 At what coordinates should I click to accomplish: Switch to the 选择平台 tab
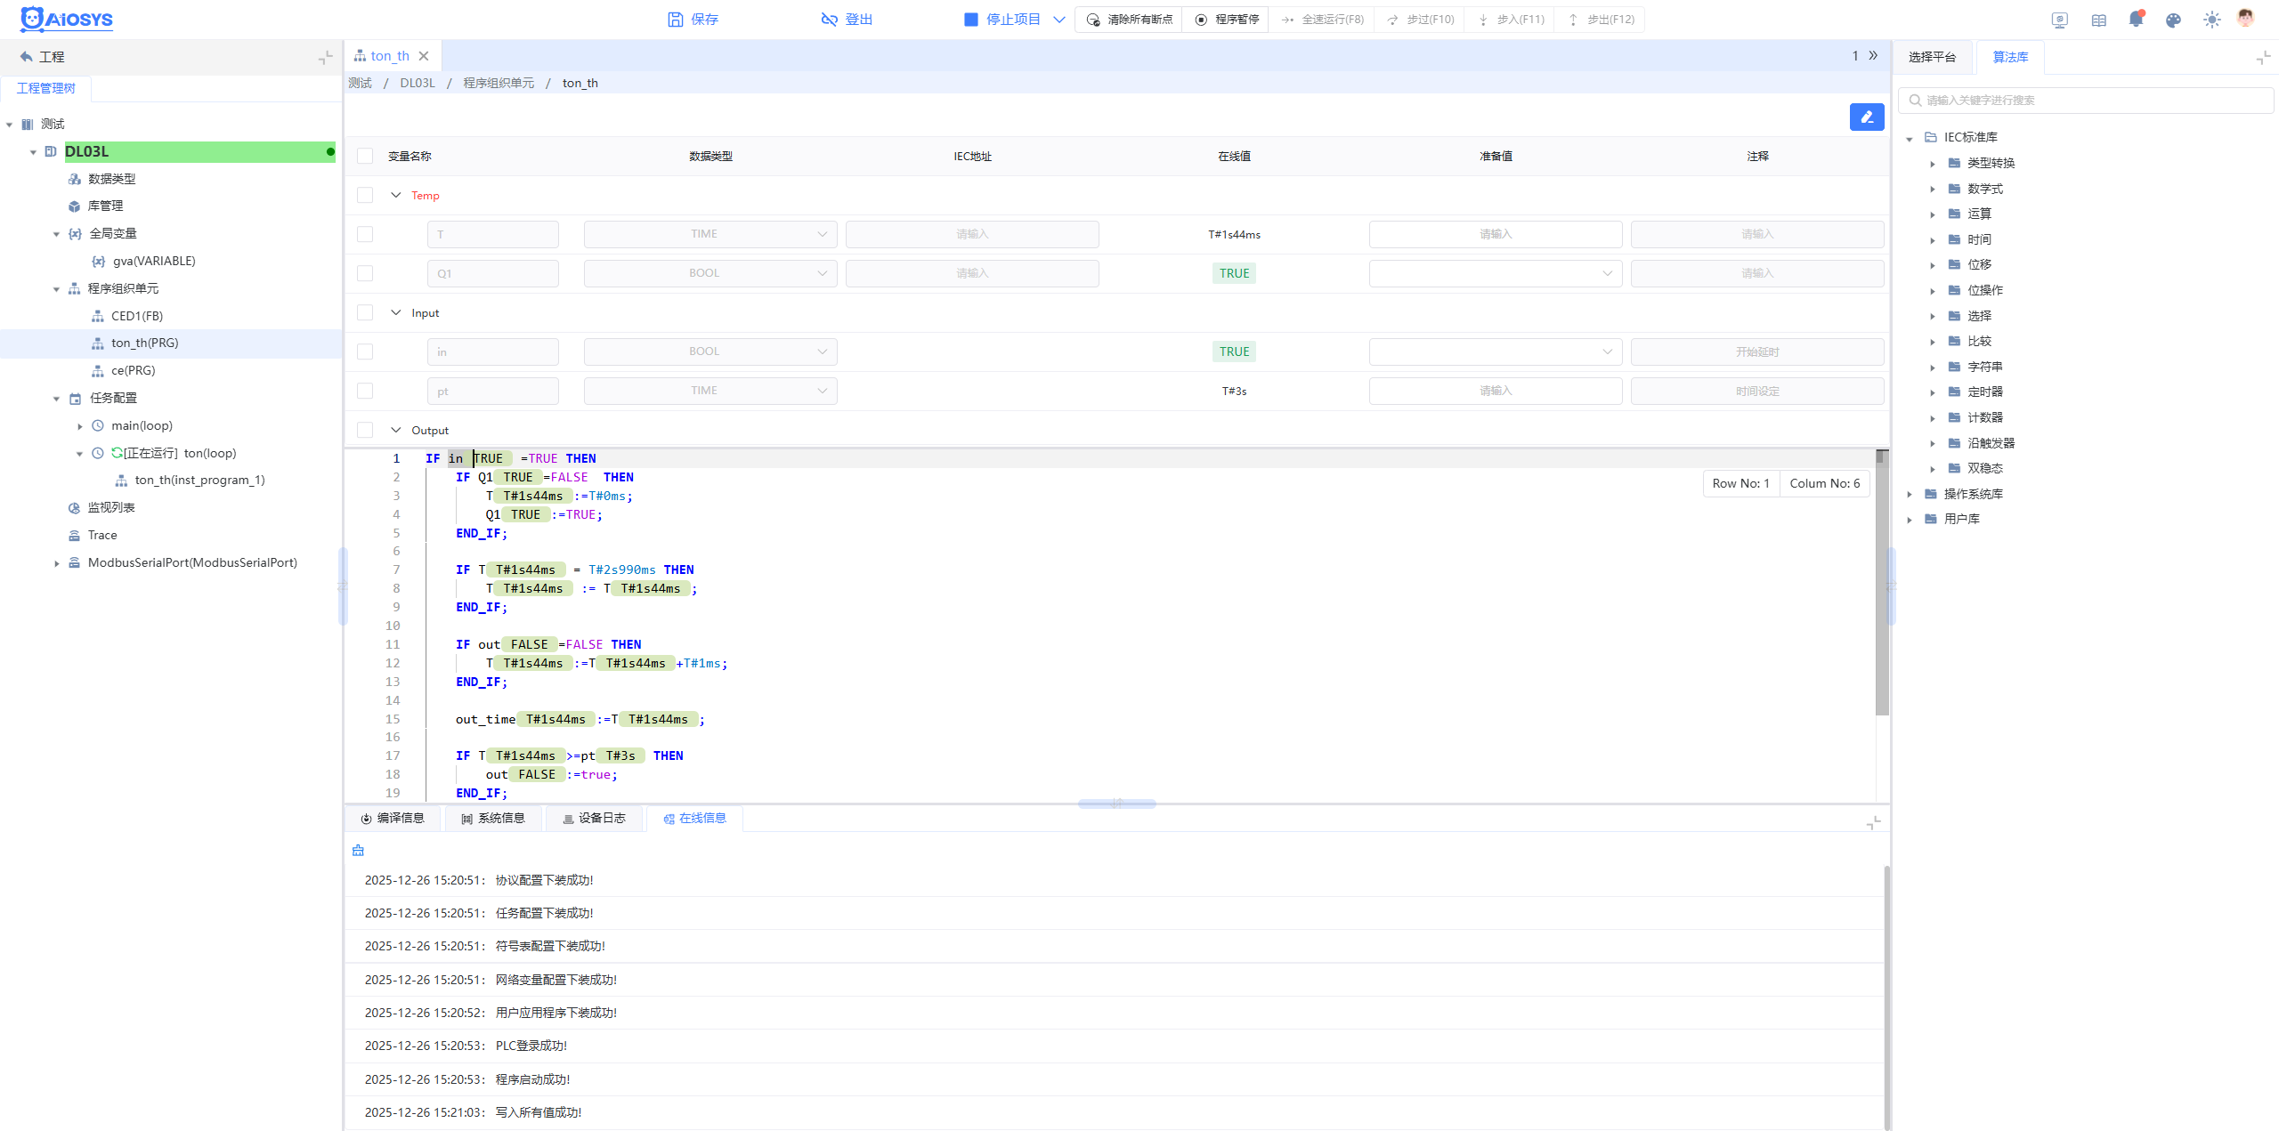pos(1932,57)
